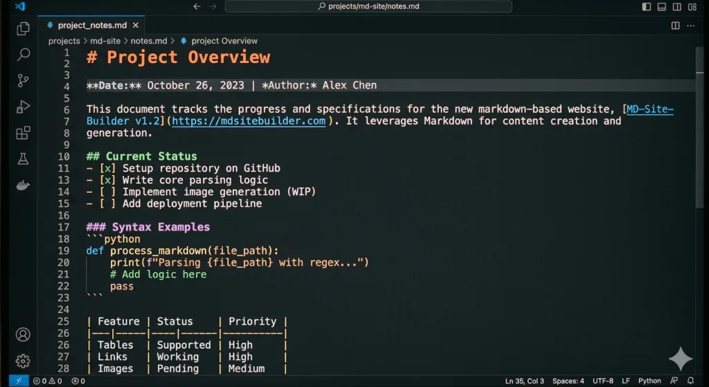This screenshot has width=709, height=387.
Task: Click 'Ln 35, Col 3' in status bar
Action: pos(525,381)
